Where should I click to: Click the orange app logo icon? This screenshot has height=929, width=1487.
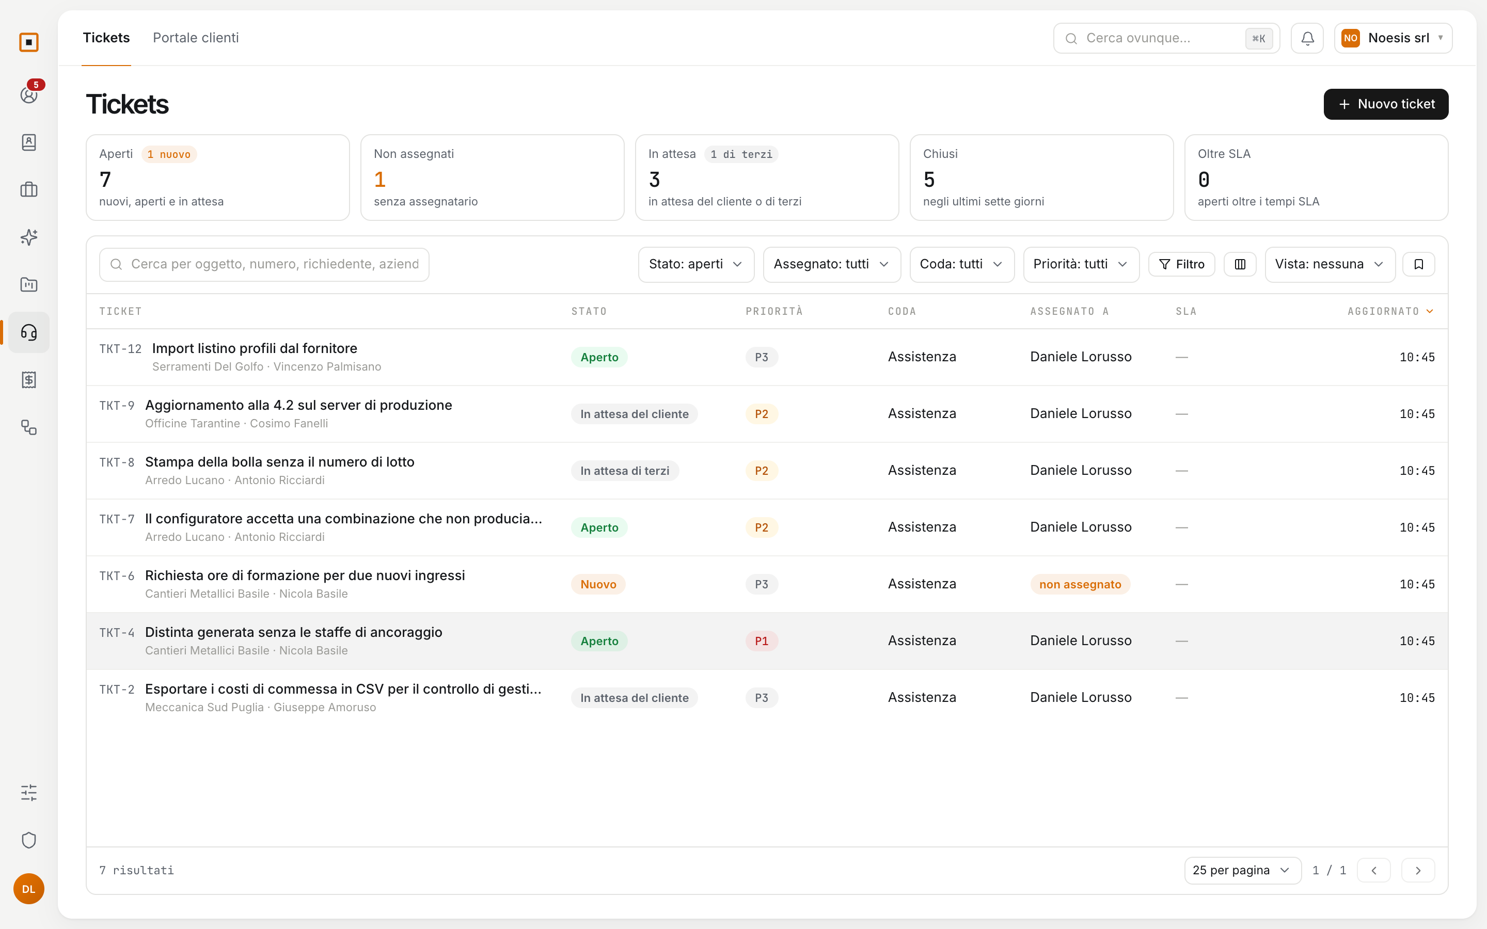(x=29, y=42)
